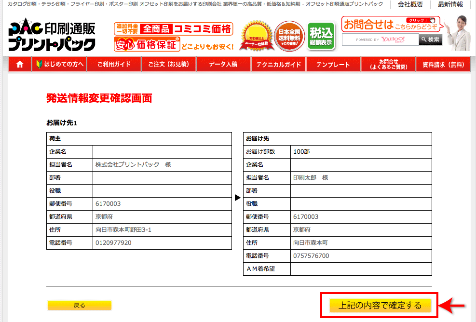Image resolution: width=476 pixels, height=322 pixels.
Task: Open 資料請求（無料） from the navigation
Action: point(443,64)
